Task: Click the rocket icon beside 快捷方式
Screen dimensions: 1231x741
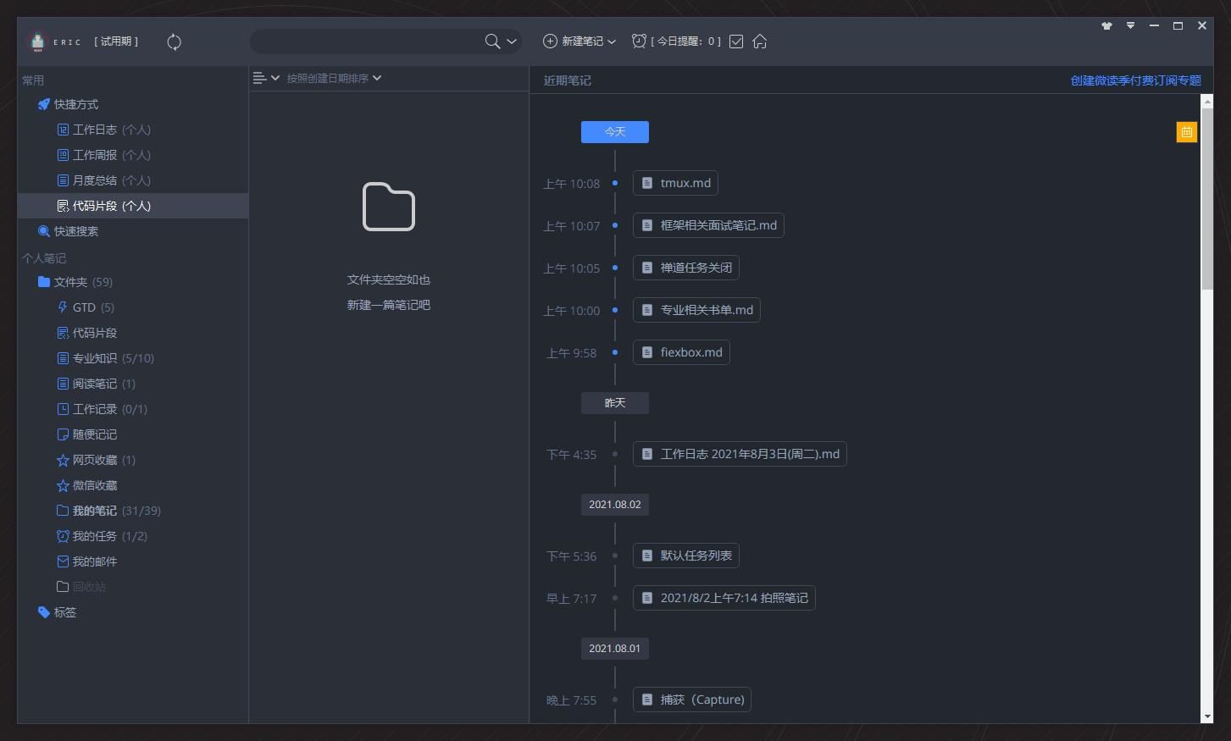Action: [44, 104]
